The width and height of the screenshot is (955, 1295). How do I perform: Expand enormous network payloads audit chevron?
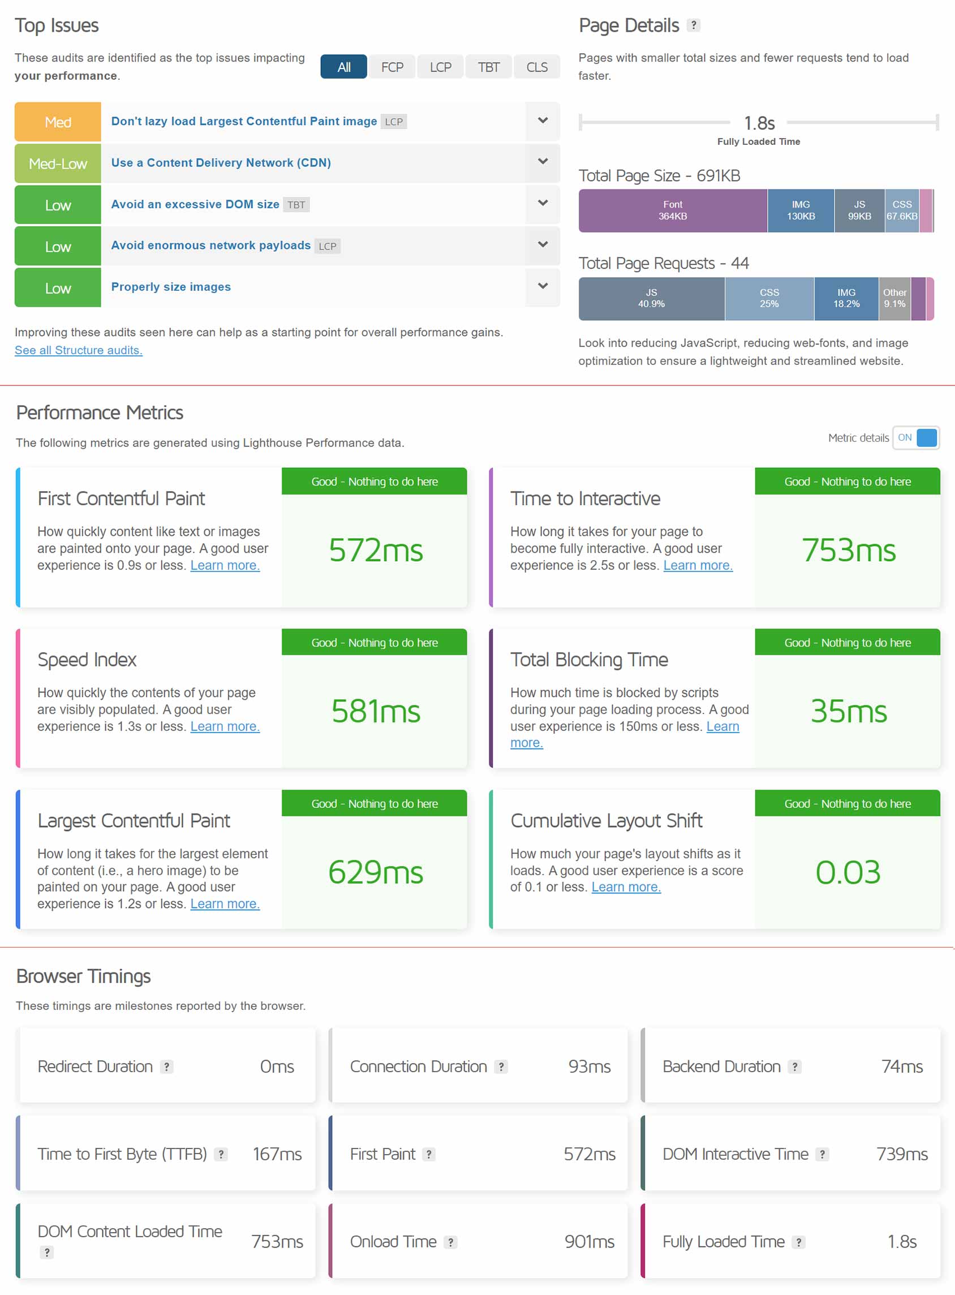542,245
